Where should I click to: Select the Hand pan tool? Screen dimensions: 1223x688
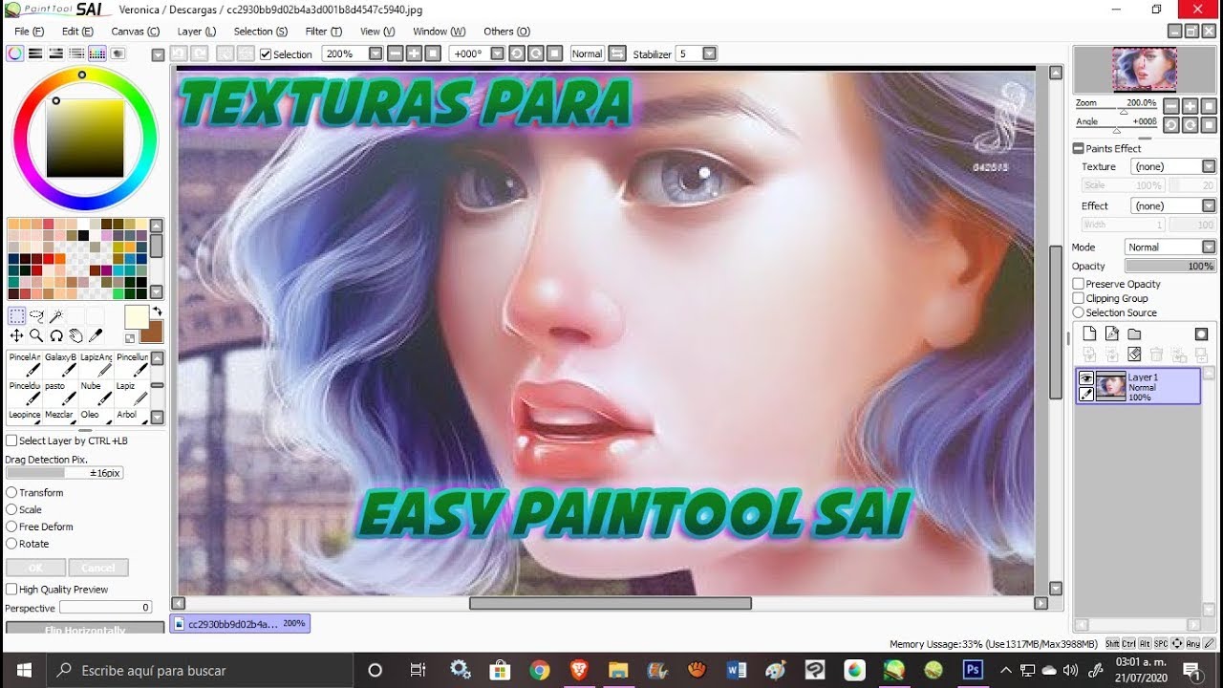click(x=75, y=335)
